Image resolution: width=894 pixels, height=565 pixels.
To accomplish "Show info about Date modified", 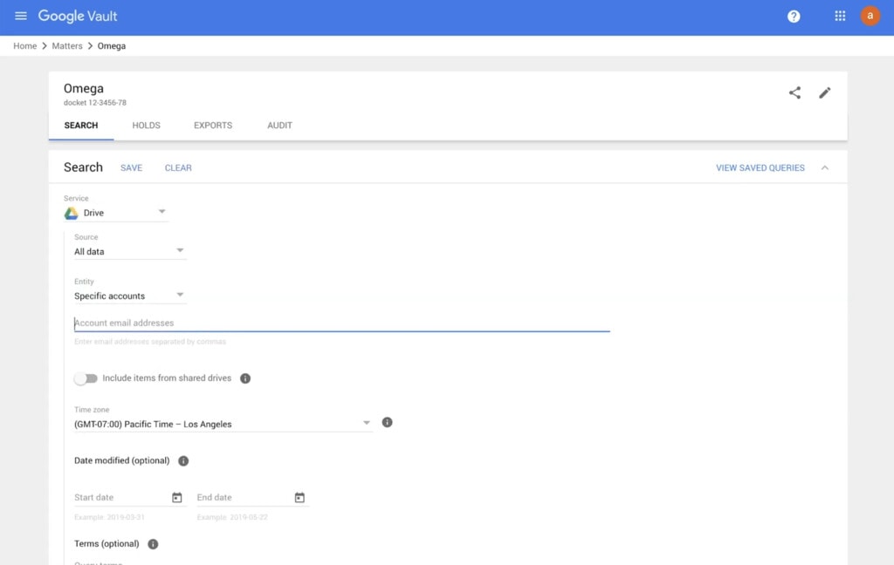I will point(183,460).
